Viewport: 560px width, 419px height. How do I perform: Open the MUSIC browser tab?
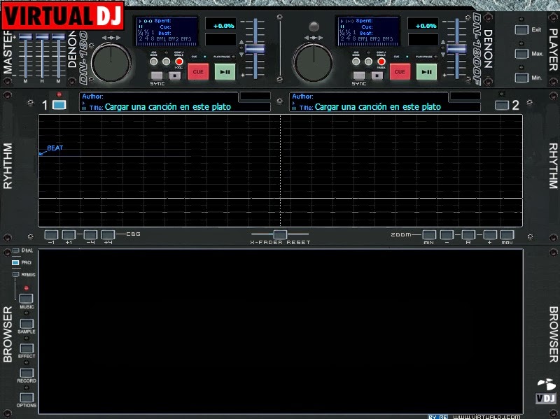click(x=26, y=299)
